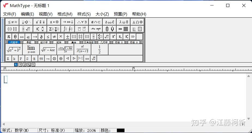Insert the quadratic formula expression

pos(65,50)
